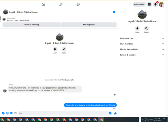Click the large house avatar in side panel
This screenshot has width=168, height=122.
tap(142, 14)
